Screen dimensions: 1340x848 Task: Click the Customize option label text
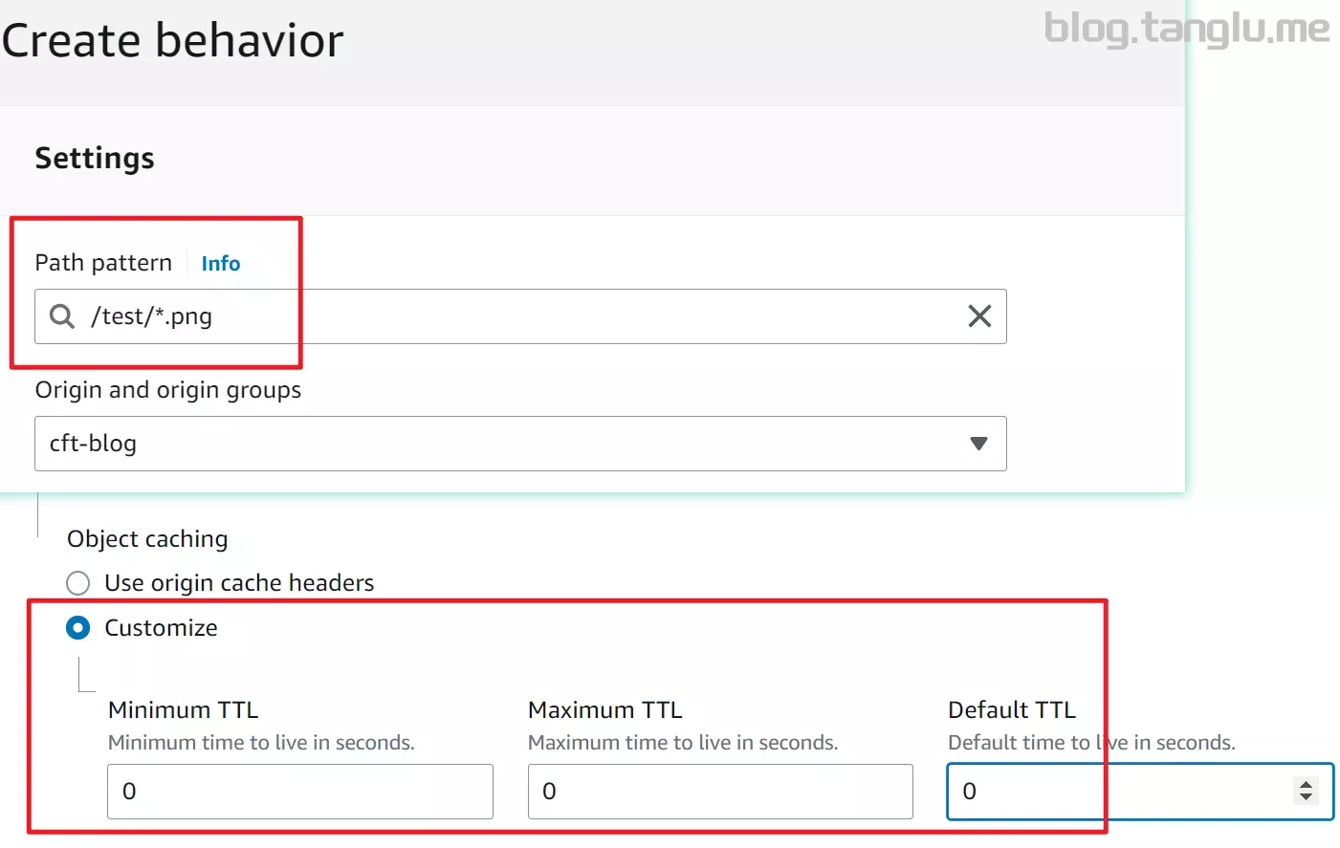pos(161,628)
